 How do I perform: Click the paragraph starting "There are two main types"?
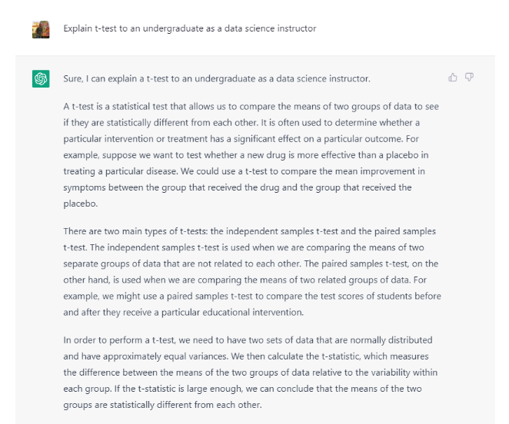[x=251, y=271]
